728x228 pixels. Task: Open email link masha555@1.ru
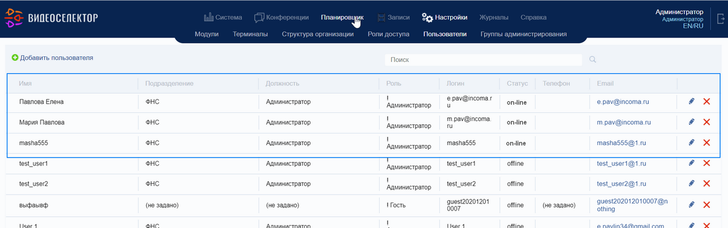(x=622, y=142)
